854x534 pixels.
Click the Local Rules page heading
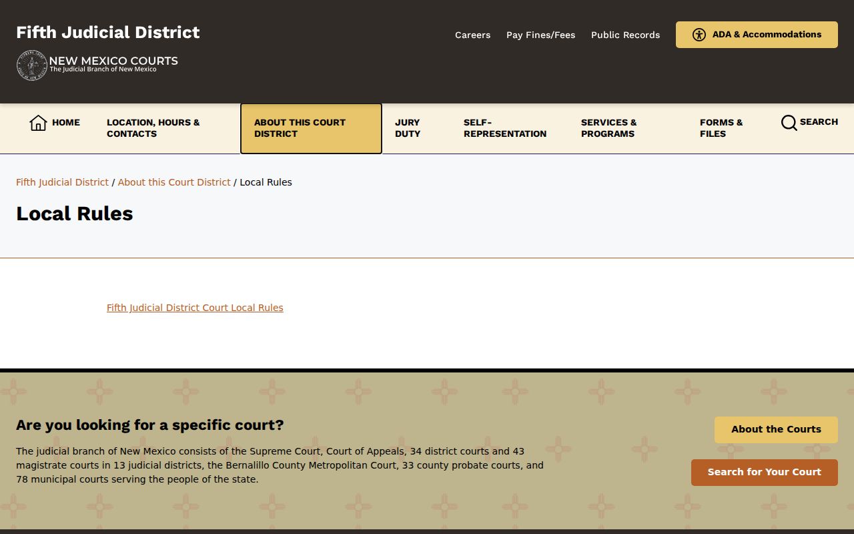coord(75,214)
